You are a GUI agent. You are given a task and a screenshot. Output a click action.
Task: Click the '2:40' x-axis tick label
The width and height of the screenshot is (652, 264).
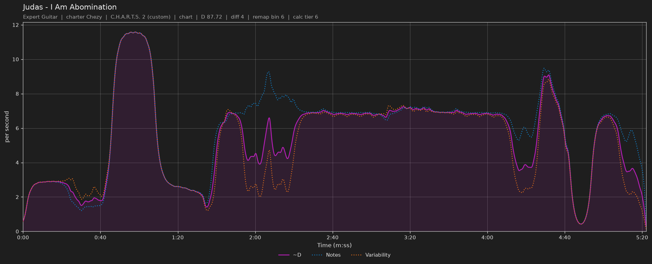[332, 237]
